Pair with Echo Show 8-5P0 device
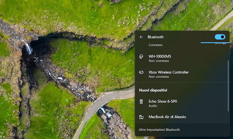This screenshot has width=233, height=139. [182, 103]
